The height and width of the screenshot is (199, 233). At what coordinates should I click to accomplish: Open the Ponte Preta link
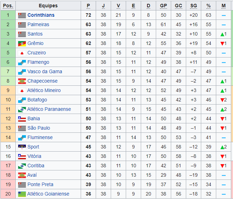pos(40,185)
